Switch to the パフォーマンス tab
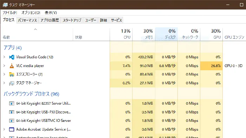The width and height of the screenshot is (246, 138). 27,20
